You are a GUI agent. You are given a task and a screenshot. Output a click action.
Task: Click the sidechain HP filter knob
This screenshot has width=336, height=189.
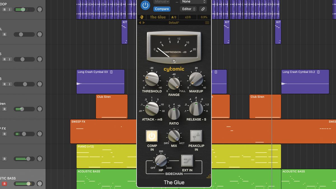pyautogui.click(x=161, y=160)
